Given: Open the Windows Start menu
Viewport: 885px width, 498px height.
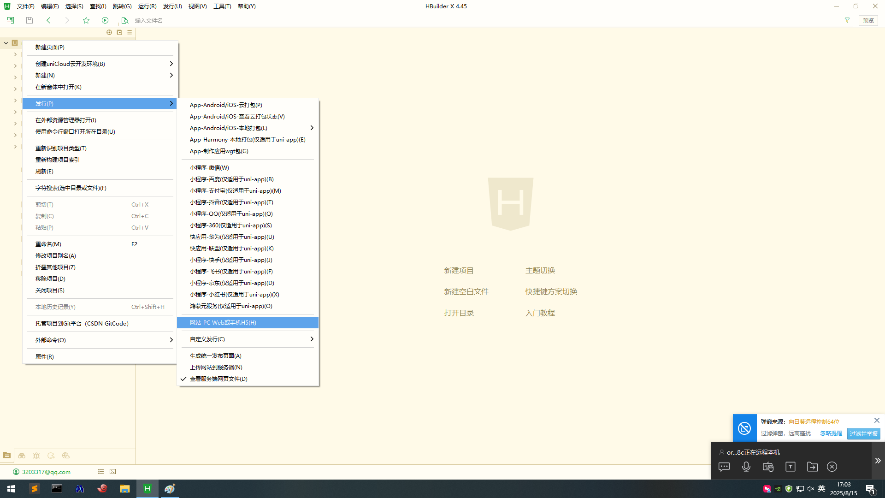Looking at the screenshot, I should click(11, 489).
